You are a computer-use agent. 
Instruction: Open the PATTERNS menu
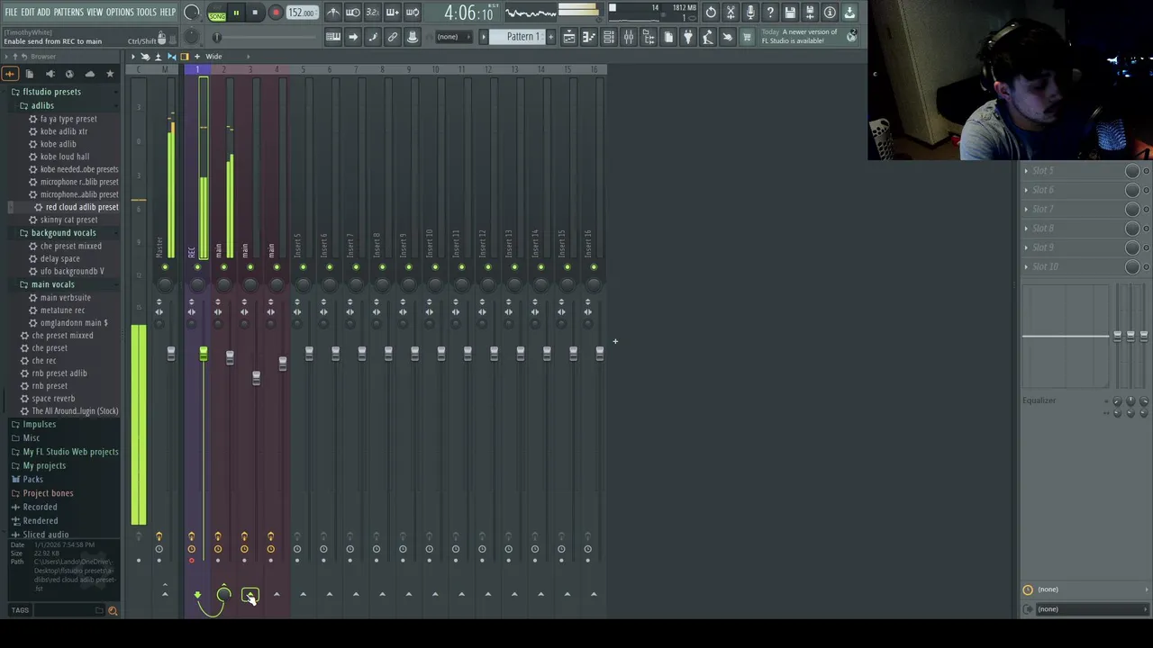point(68,12)
